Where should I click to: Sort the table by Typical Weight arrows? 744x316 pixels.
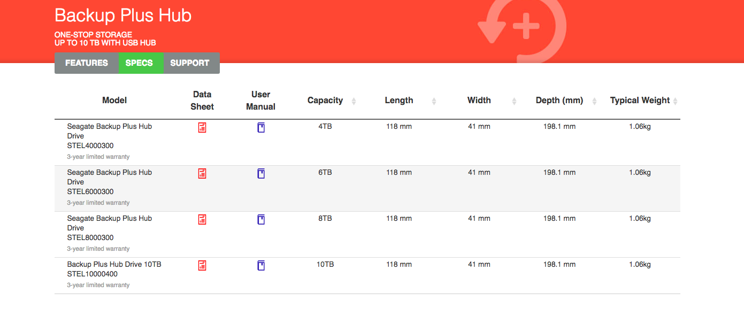(x=676, y=101)
